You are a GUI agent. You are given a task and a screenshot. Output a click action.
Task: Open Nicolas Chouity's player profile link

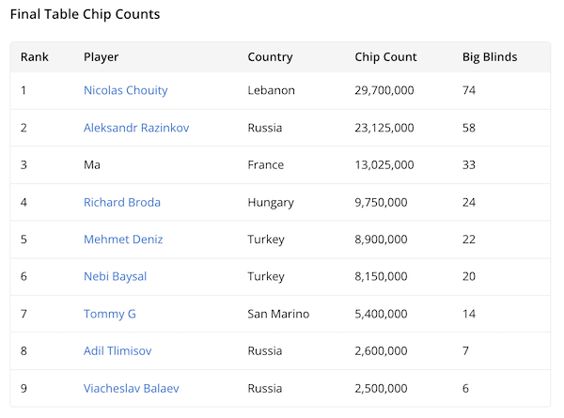(x=125, y=91)
